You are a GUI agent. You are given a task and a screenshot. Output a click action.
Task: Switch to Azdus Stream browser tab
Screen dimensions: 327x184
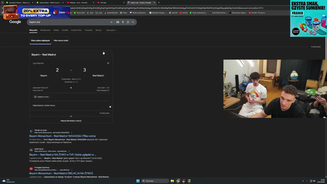[50, 3]
